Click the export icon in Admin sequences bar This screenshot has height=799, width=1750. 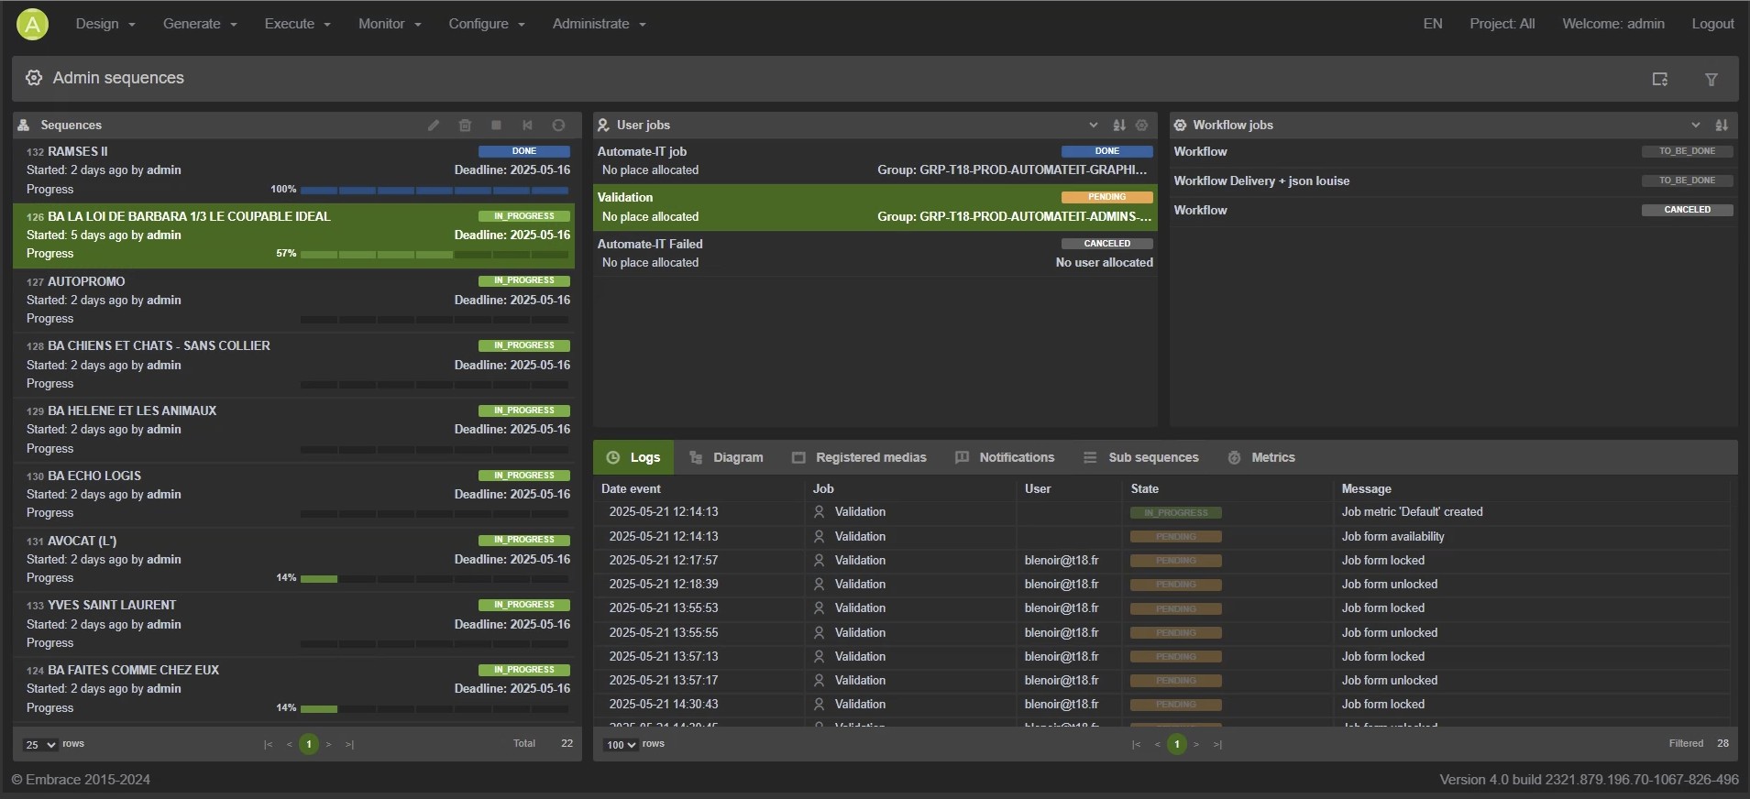[1660, 79]
